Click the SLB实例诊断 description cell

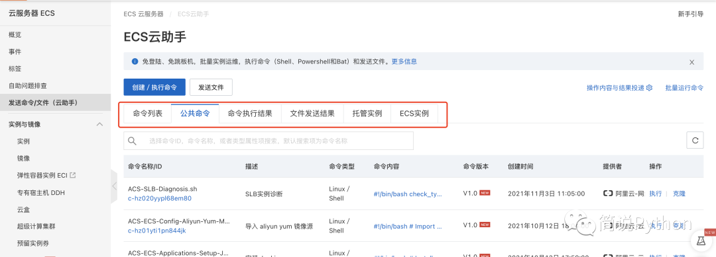(x=264, y=194)
